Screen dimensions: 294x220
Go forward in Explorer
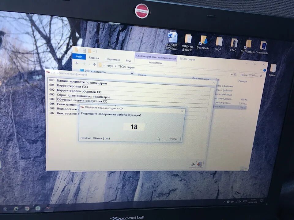coord(84,64)
